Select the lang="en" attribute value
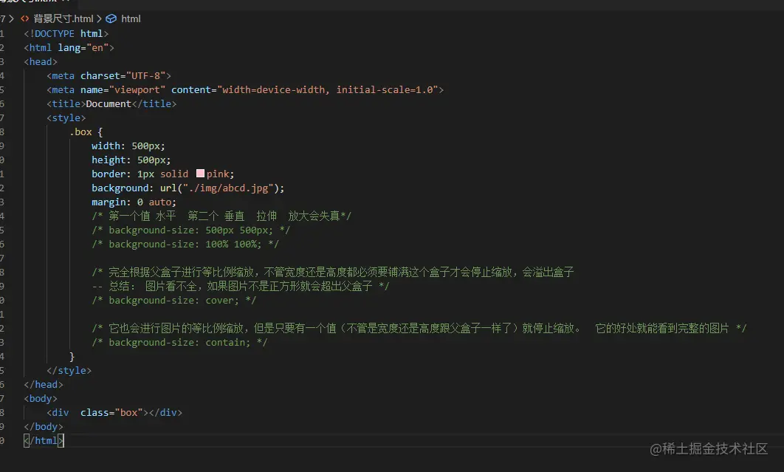784x472 pixels. point(98,47)
